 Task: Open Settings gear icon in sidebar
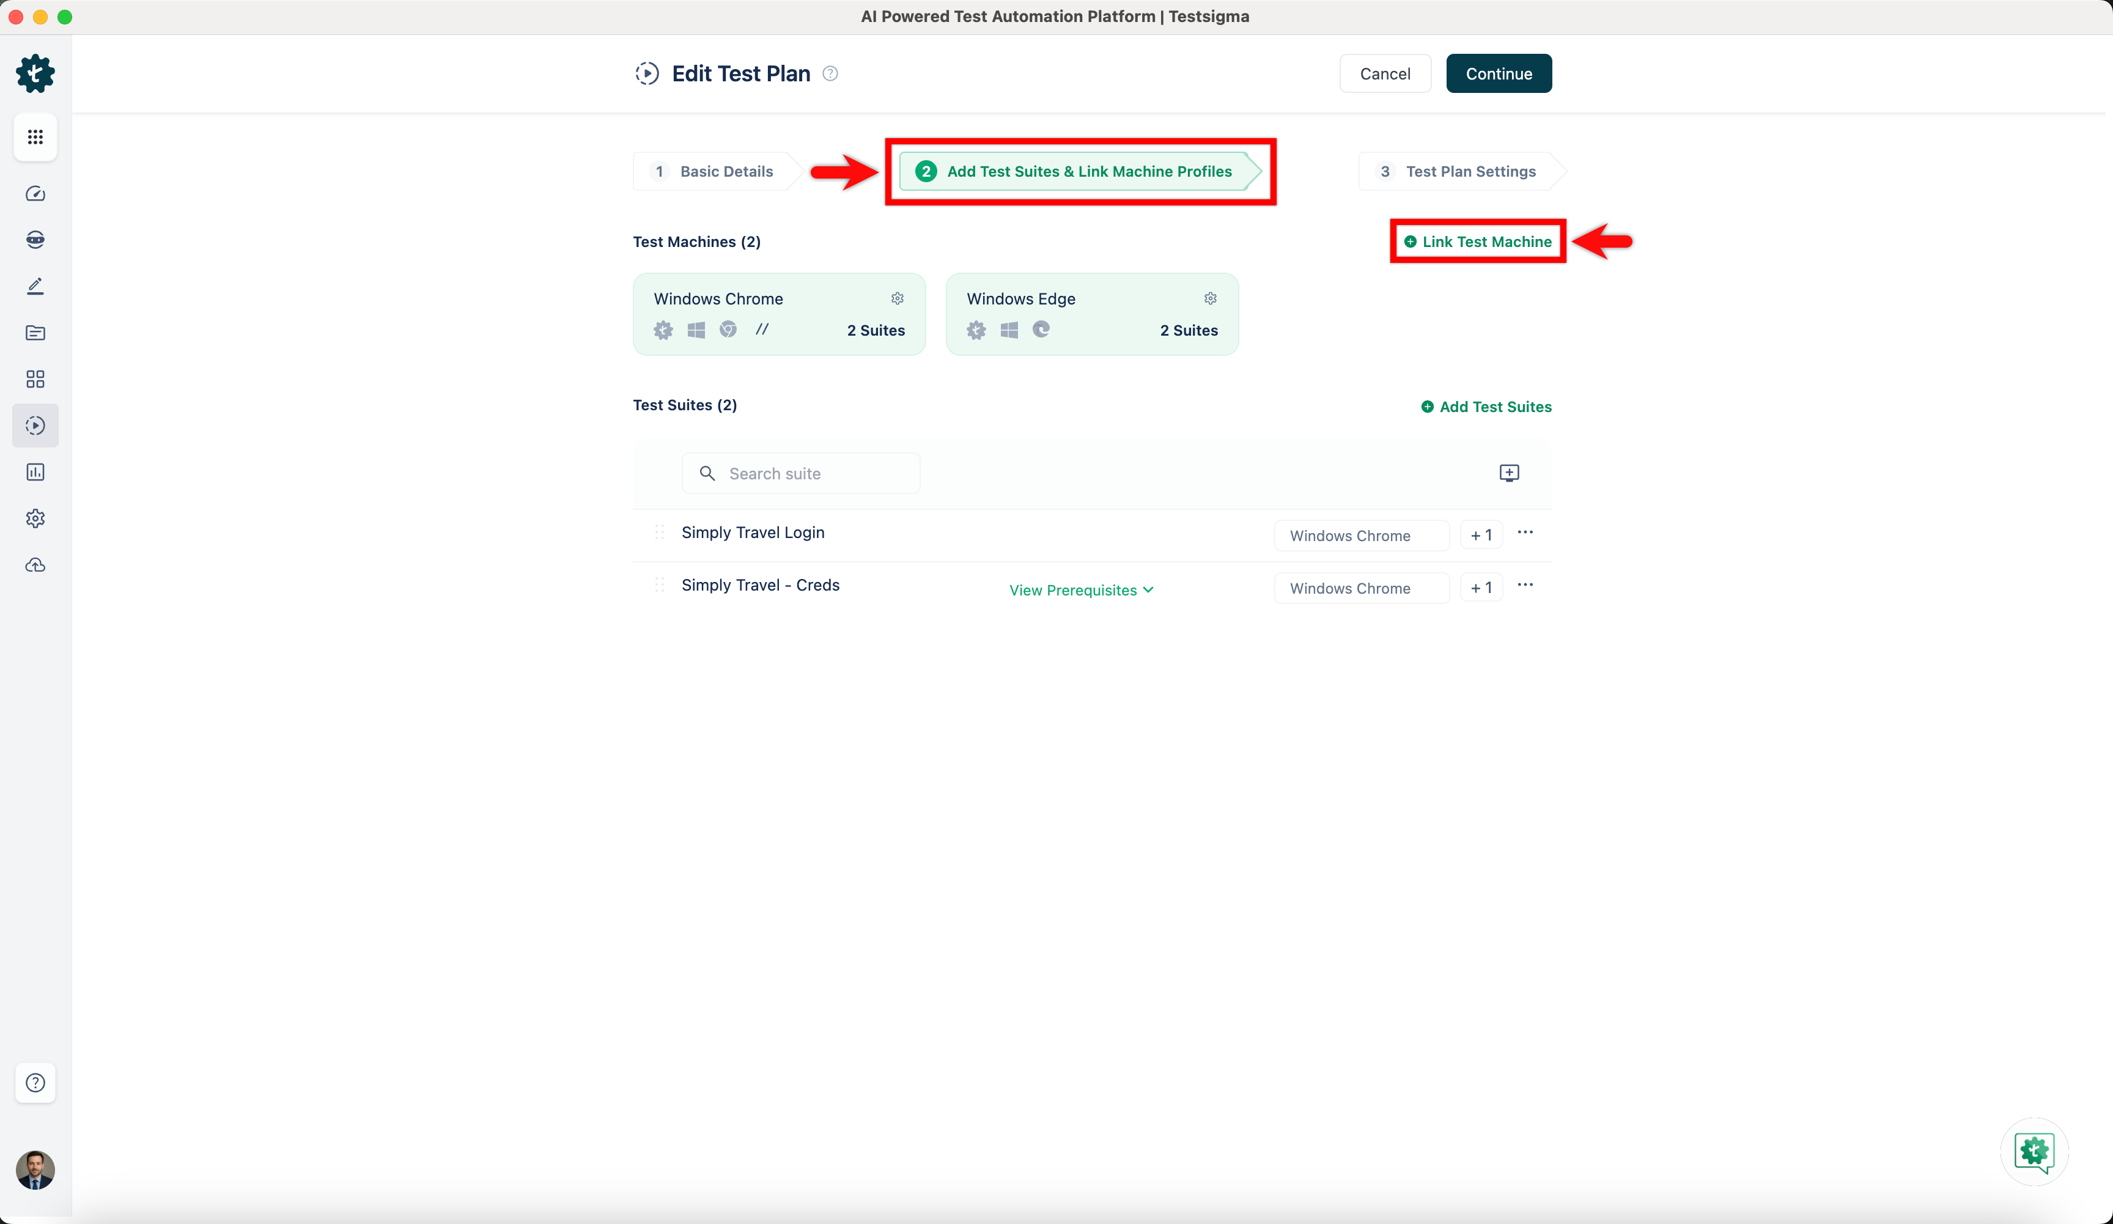[35, 518]
